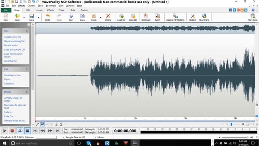
Task: Click the volume slider handle
Action: pyautogui.click(x=247, y=137)
